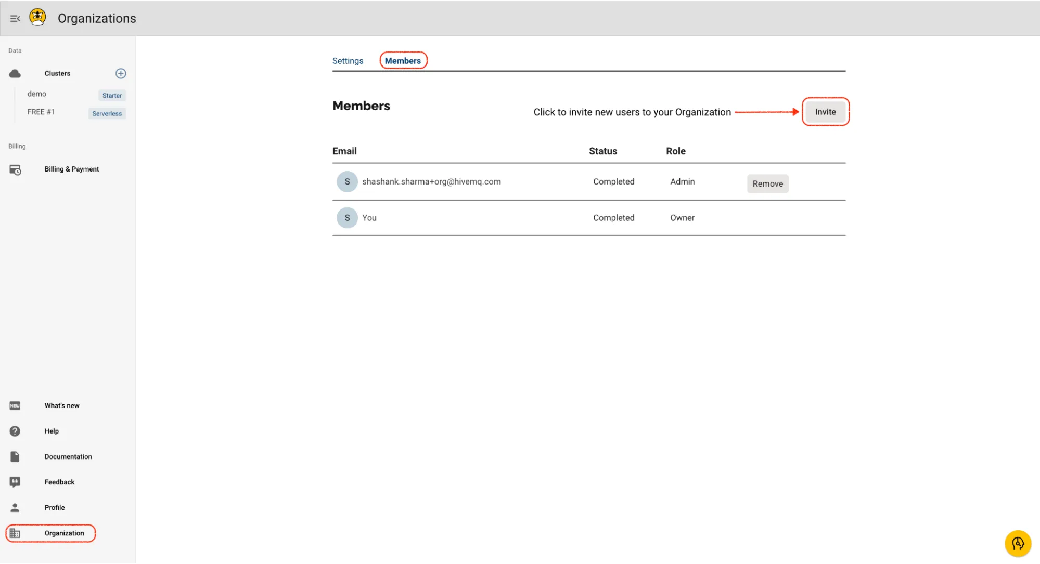Click the Documentation file icon
The image size is (1040, 564).
pos(15,456)
